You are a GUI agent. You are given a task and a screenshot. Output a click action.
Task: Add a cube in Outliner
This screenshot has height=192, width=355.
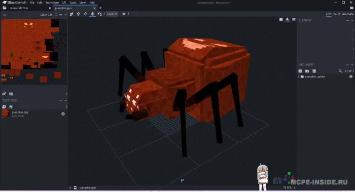pyautogui.click(x=300, y=71)
